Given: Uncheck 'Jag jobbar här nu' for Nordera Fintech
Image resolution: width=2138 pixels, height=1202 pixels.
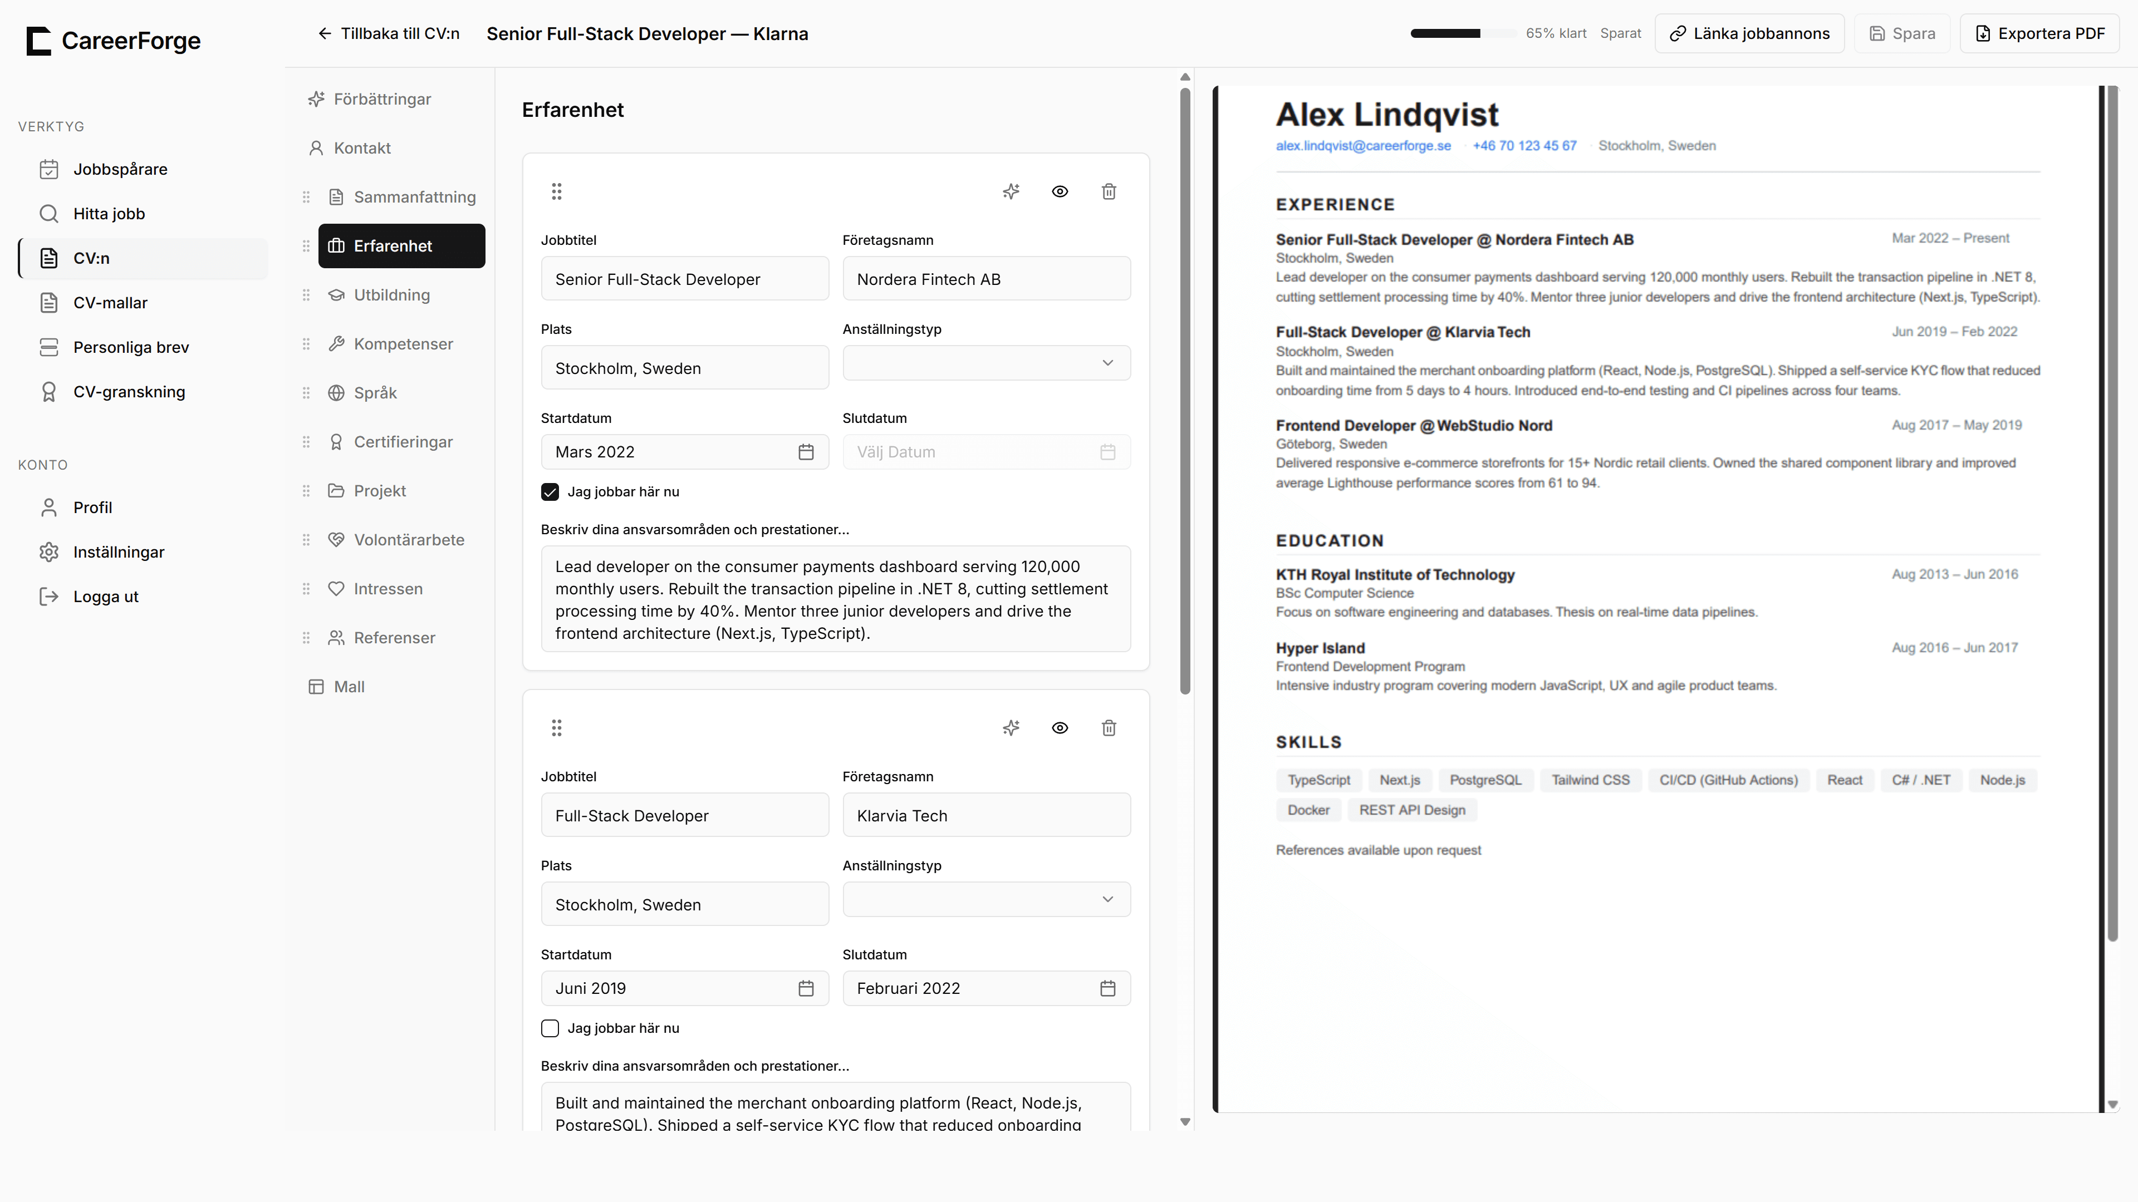Looking at the screenshot, I should [550, 492].
